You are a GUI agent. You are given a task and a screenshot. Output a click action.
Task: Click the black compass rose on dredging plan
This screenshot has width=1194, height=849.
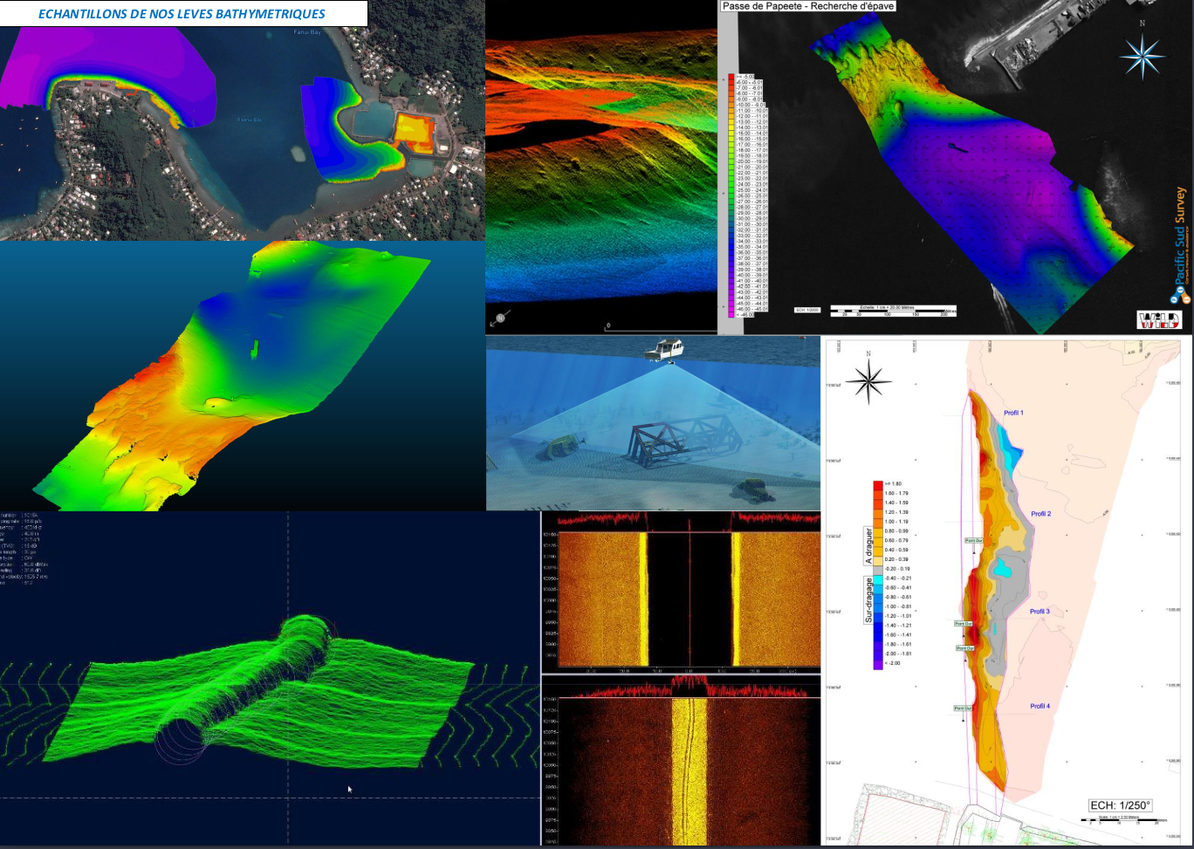click(x=868, y=380)
